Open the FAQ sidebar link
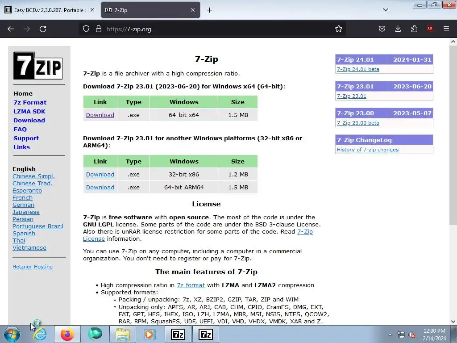 (20, 129)
